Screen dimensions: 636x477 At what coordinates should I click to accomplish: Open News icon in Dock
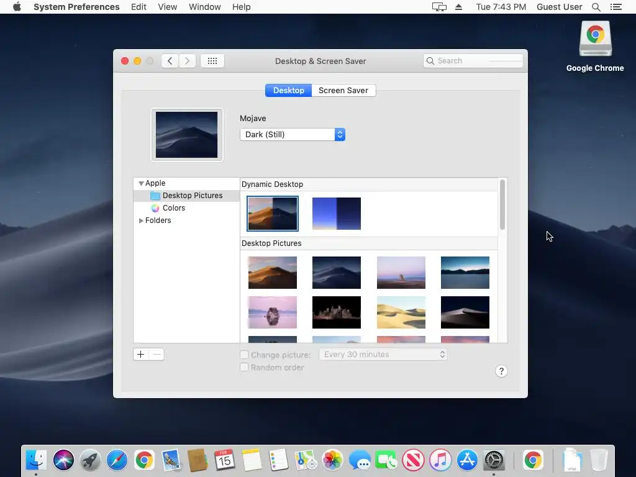coord(413,460)
